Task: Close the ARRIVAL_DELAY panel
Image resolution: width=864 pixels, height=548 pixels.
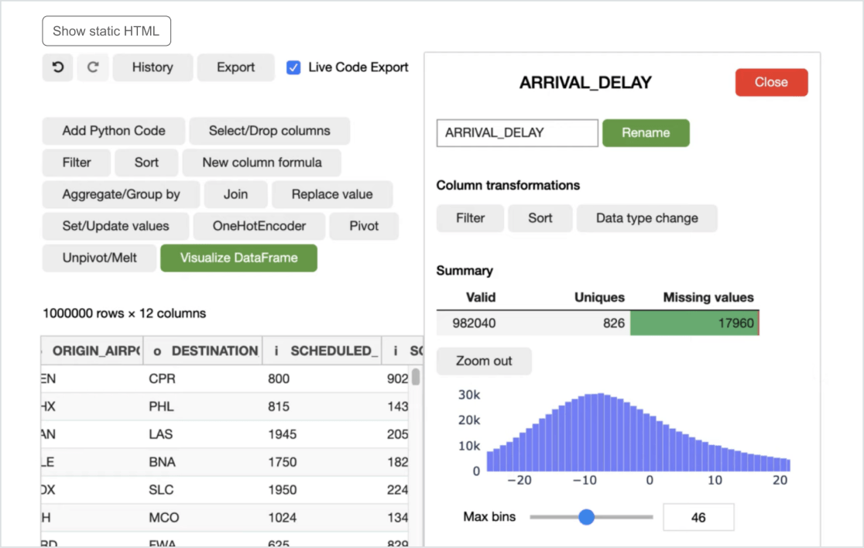Action: click(x=771, y=82)
